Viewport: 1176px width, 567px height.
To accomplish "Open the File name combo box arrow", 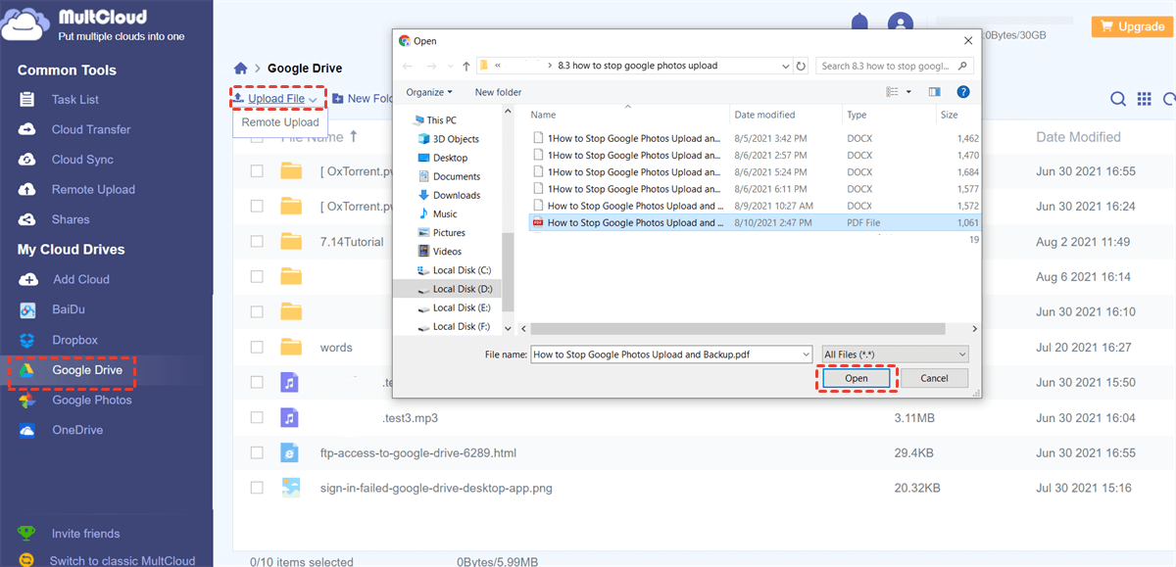I will pyautogui.click(x=806, y=354).
